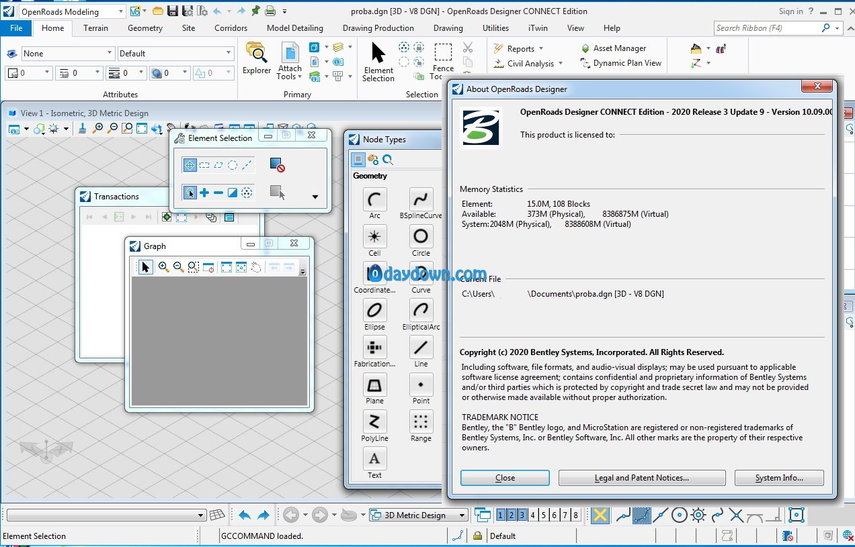This screenshot has height=547, width=855.
Task: Select the Ellipse node type
Action: click(374, 310)
